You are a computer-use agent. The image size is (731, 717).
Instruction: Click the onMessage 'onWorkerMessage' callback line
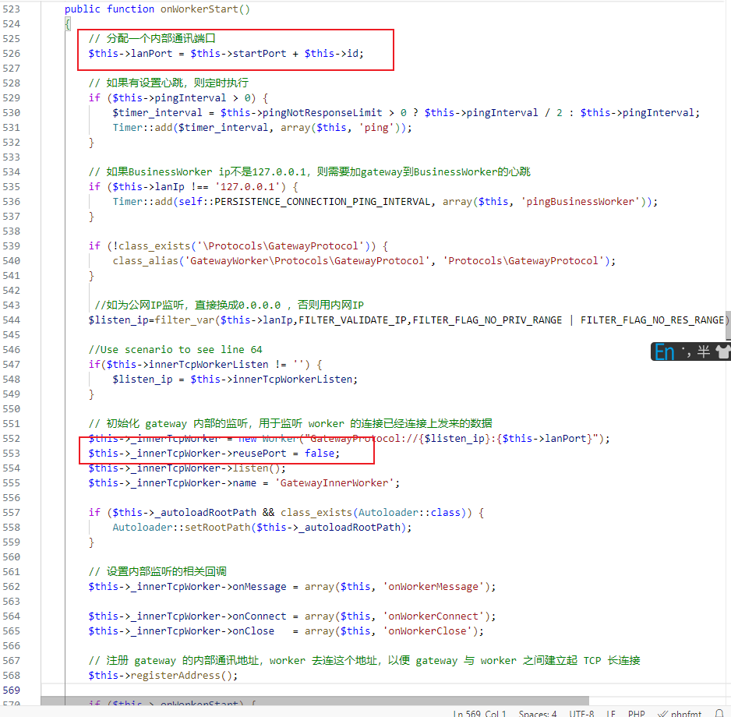click(292, 587)
